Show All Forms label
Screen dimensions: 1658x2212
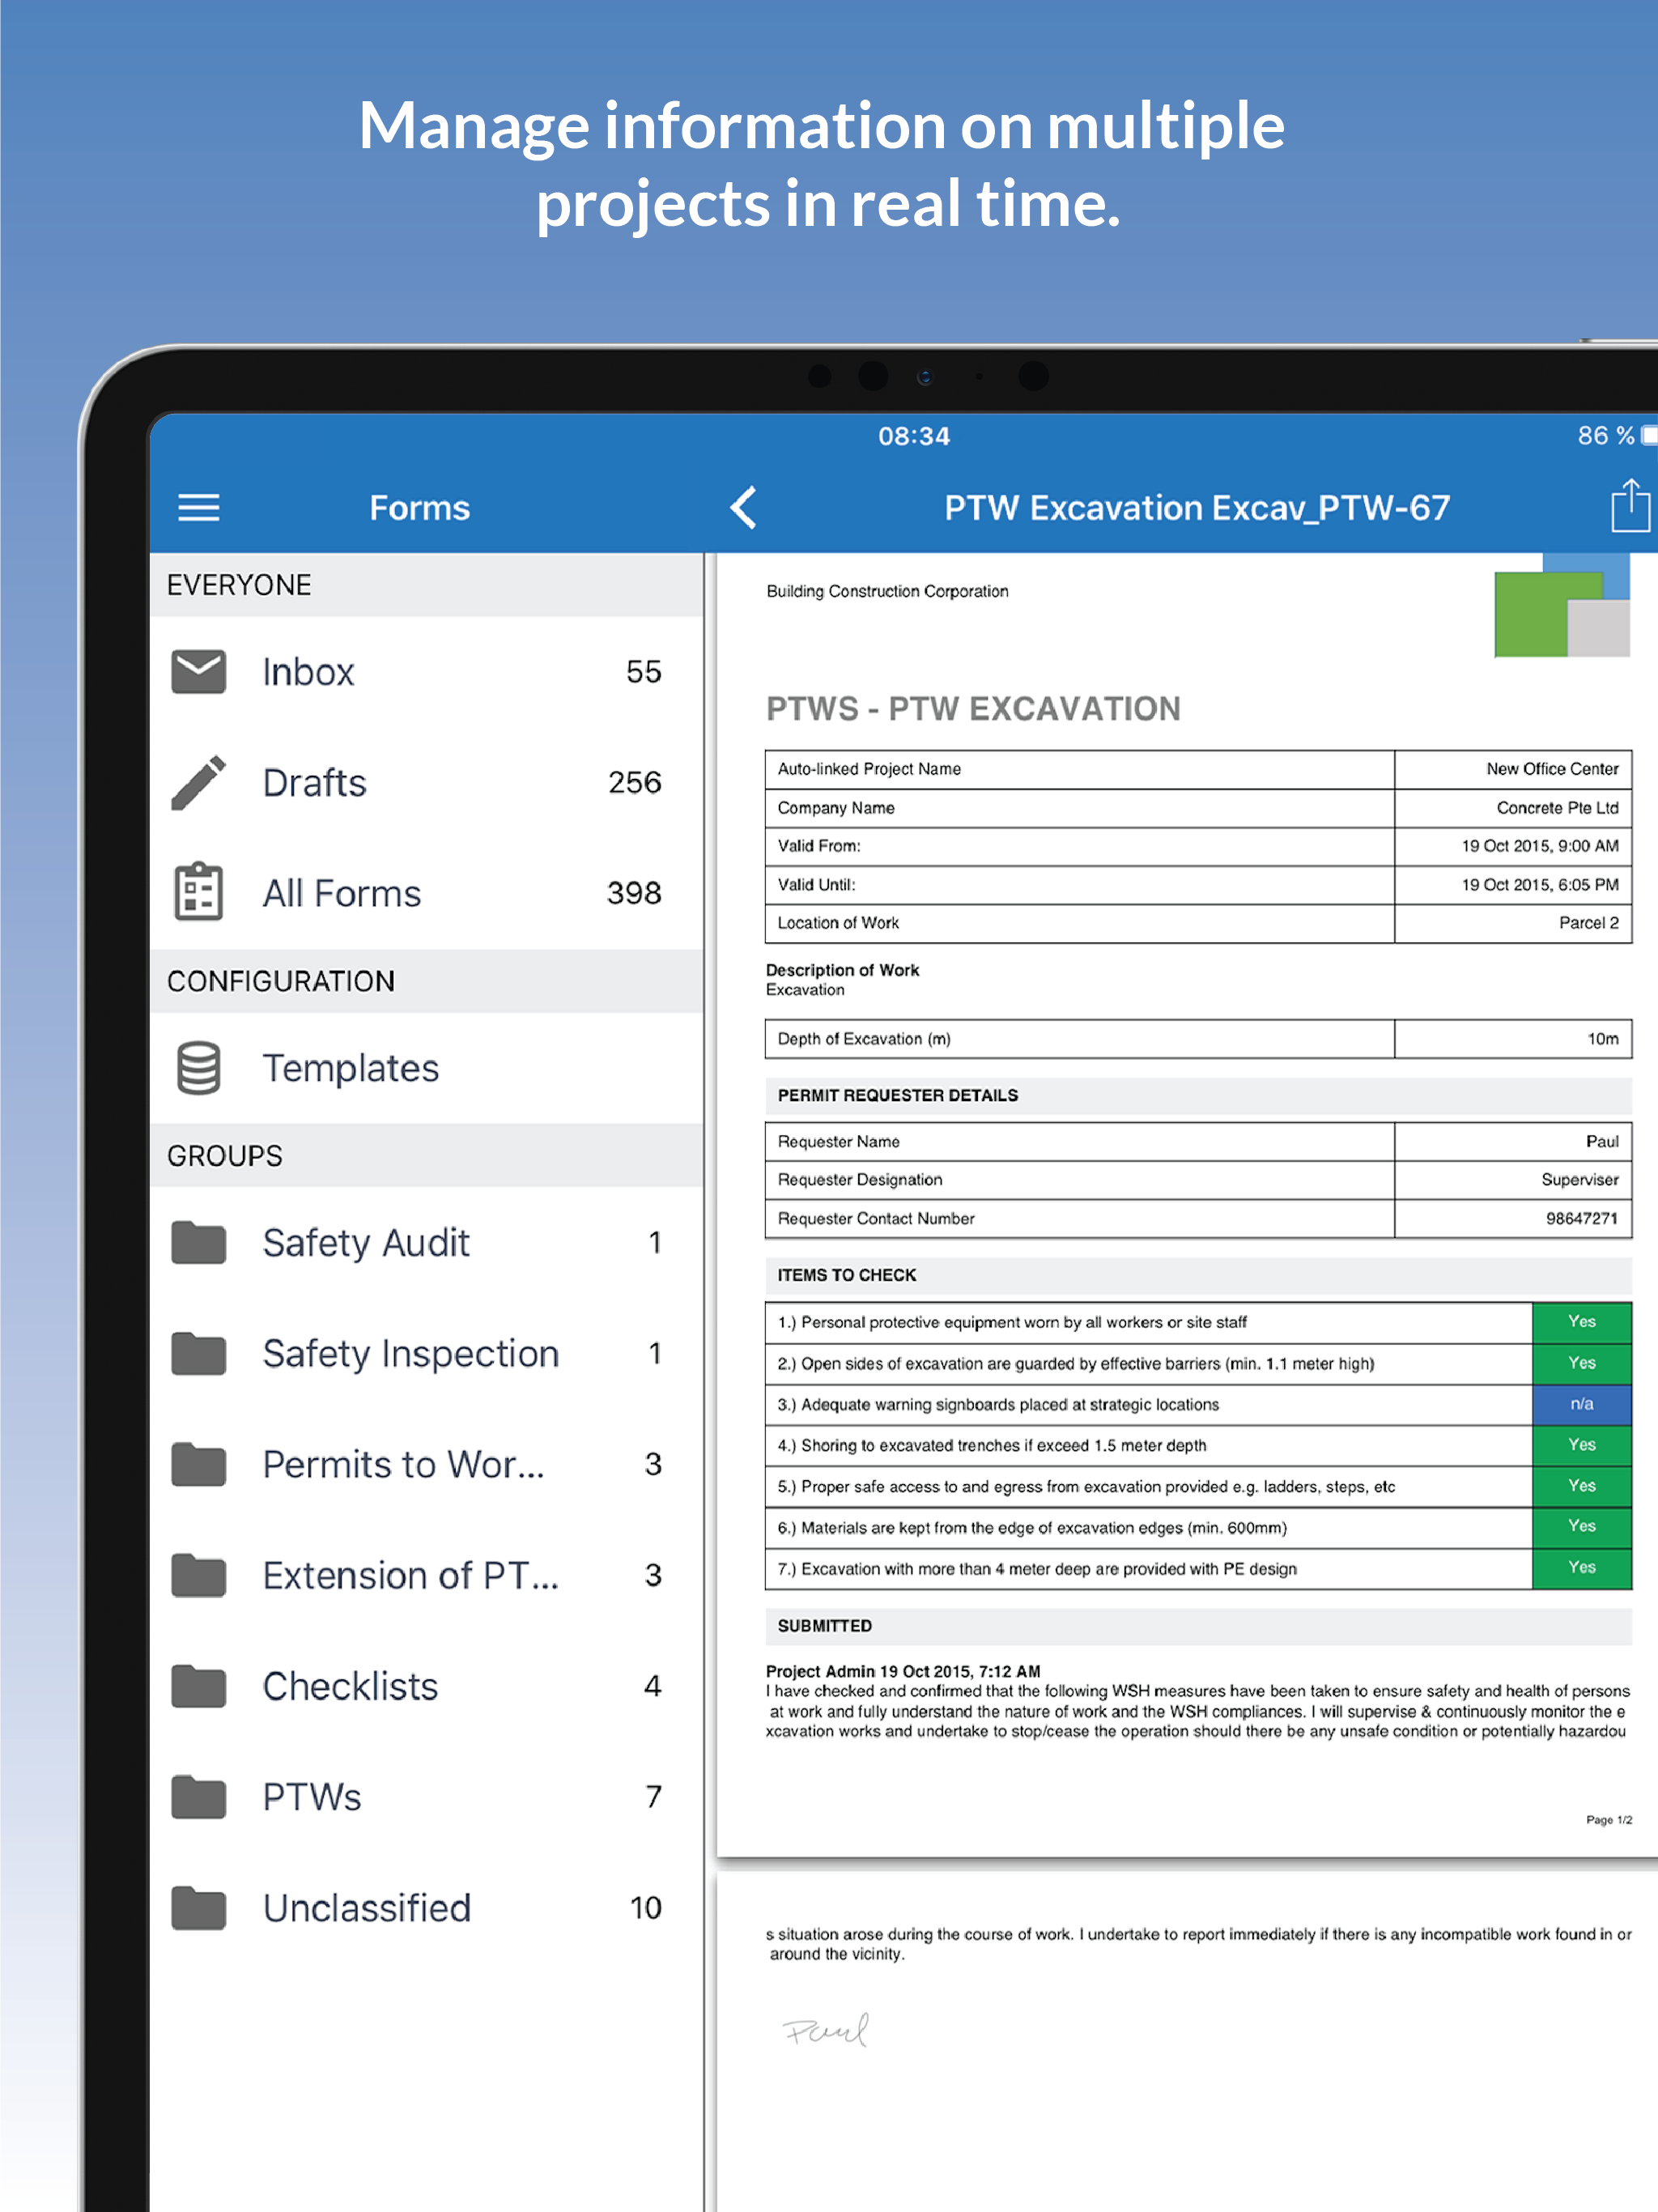pos(341,894)
